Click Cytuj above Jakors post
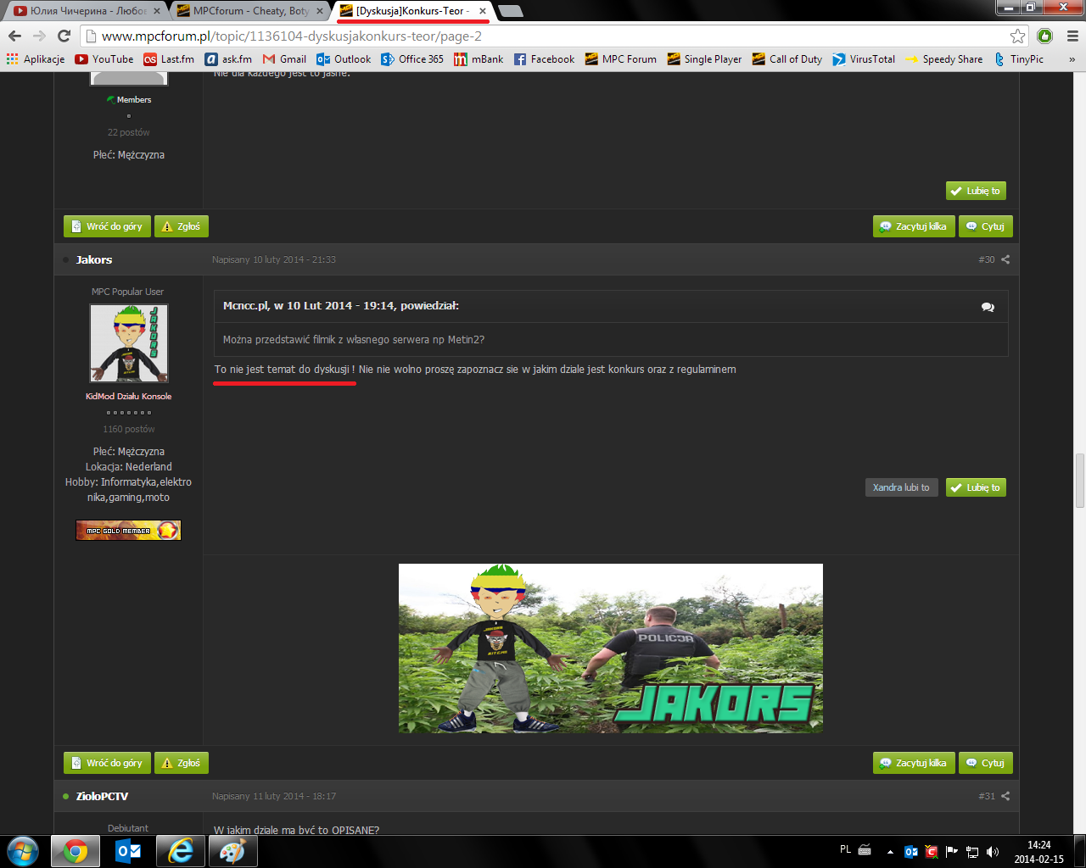 pos(986,226)
